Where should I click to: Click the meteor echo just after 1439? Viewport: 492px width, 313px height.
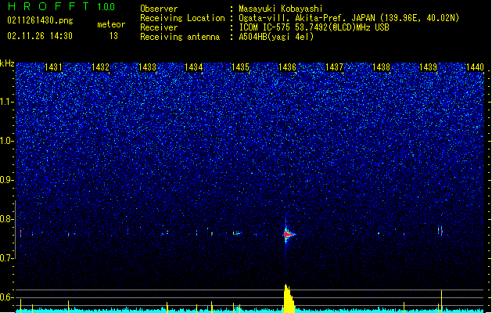(x=440, y=231)
